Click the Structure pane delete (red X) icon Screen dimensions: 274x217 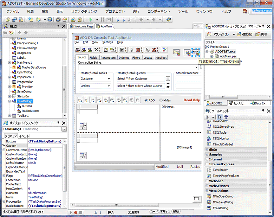(x=11, y=33)
